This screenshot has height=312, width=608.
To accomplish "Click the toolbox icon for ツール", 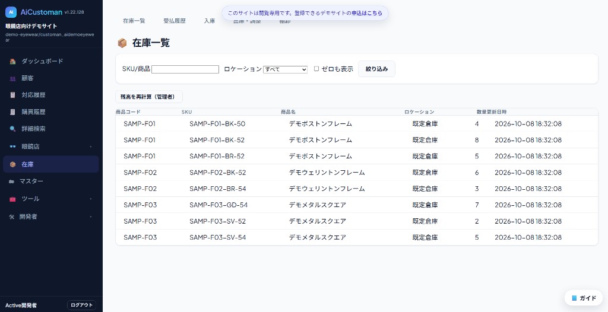I will point(12,199).
